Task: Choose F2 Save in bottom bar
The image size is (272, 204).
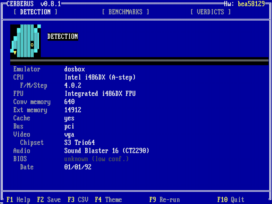Action: [49, 200]
